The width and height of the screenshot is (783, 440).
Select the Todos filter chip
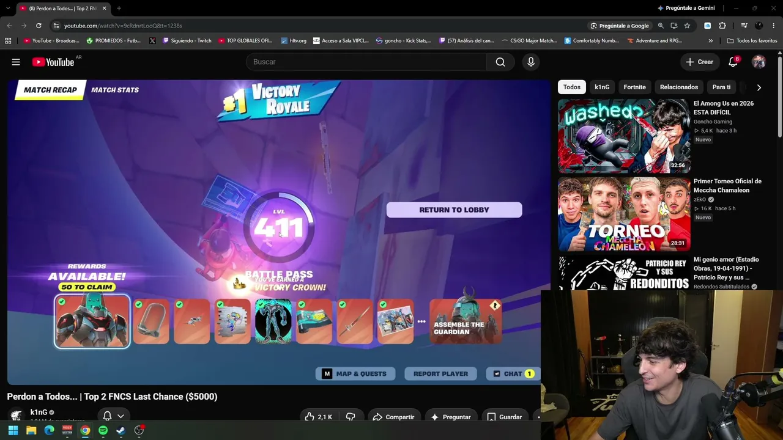coord(571,87)
